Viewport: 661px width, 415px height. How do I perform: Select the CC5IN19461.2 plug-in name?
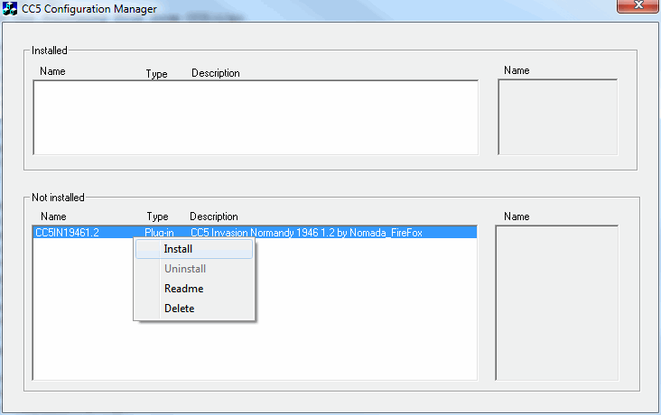[66, 233]
